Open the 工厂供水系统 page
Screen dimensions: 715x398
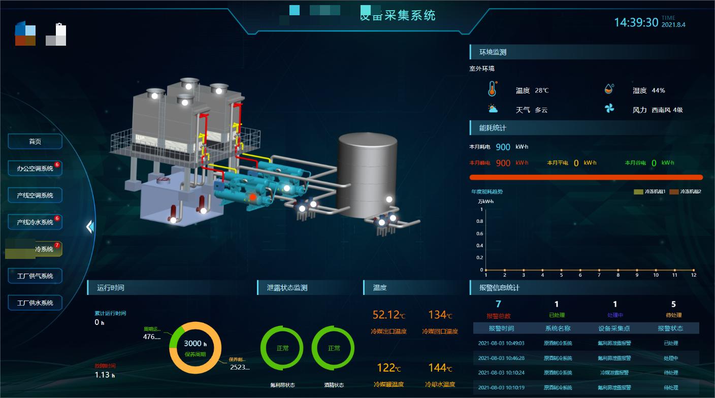coord(35,303)
